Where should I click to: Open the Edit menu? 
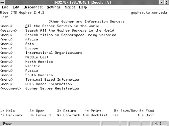tap(16, 7)
